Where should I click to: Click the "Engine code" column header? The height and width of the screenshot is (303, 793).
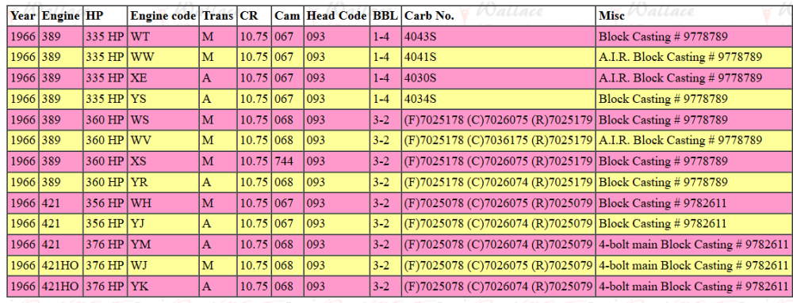click(x=163, y=16)
